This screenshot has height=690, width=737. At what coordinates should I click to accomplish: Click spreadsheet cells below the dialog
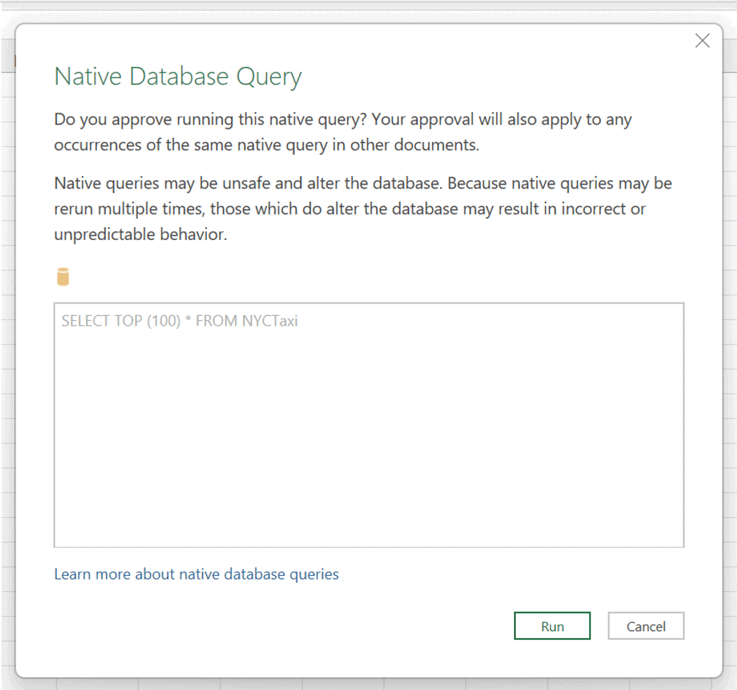point(352,684)
